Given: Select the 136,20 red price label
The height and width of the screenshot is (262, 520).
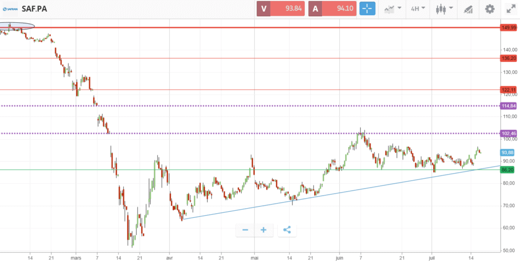Looking at the screenshot, I should point(508,58).
